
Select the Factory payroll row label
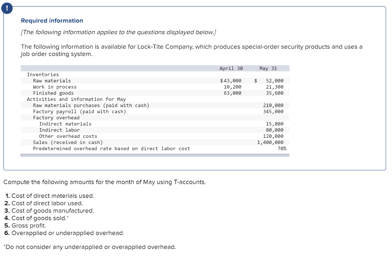(x=79, y=111)
